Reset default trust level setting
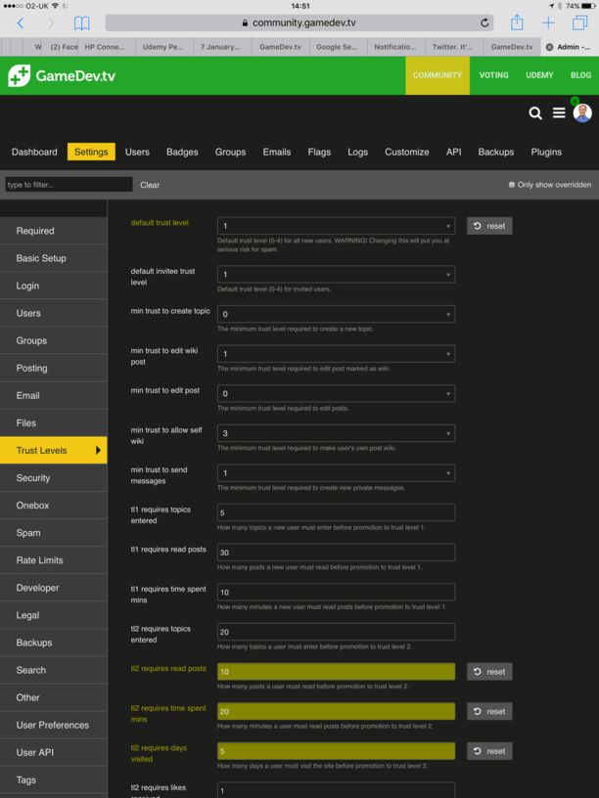Image resolution: width=599 pixels, height=798 pixels. pyautogui.click(x=489, y=226)
